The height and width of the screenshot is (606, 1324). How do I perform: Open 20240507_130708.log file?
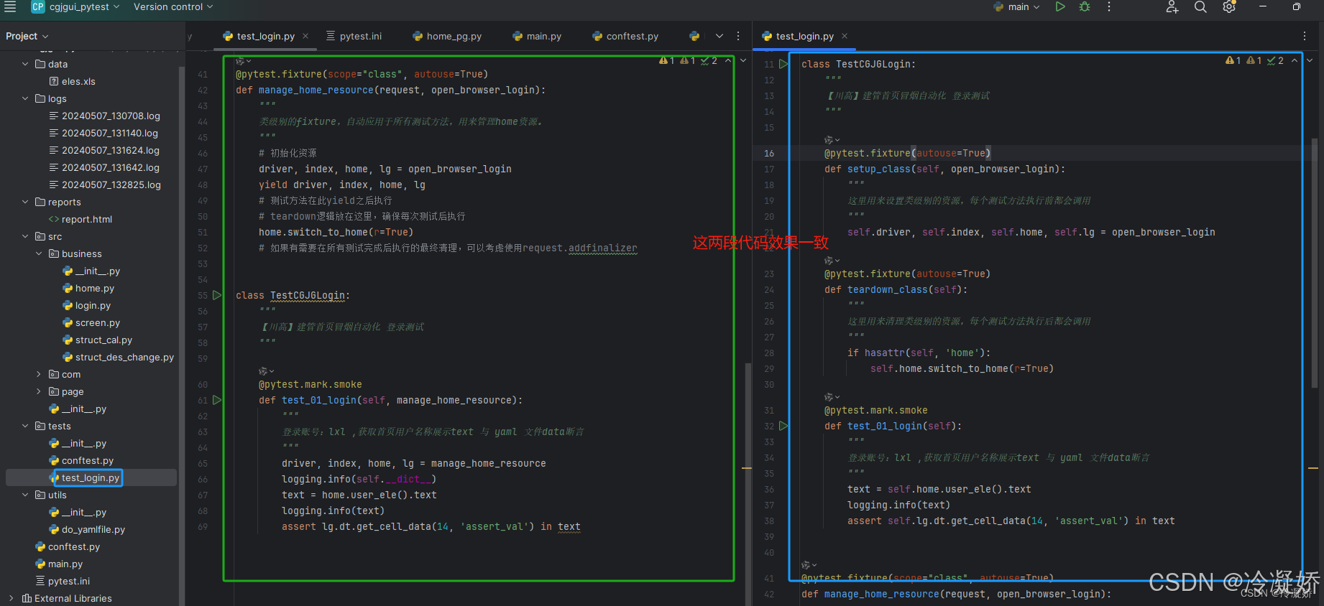[111, 116]
